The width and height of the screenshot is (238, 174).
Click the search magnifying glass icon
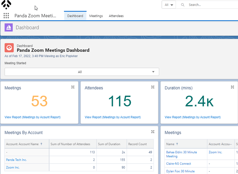tap(182, 5)
